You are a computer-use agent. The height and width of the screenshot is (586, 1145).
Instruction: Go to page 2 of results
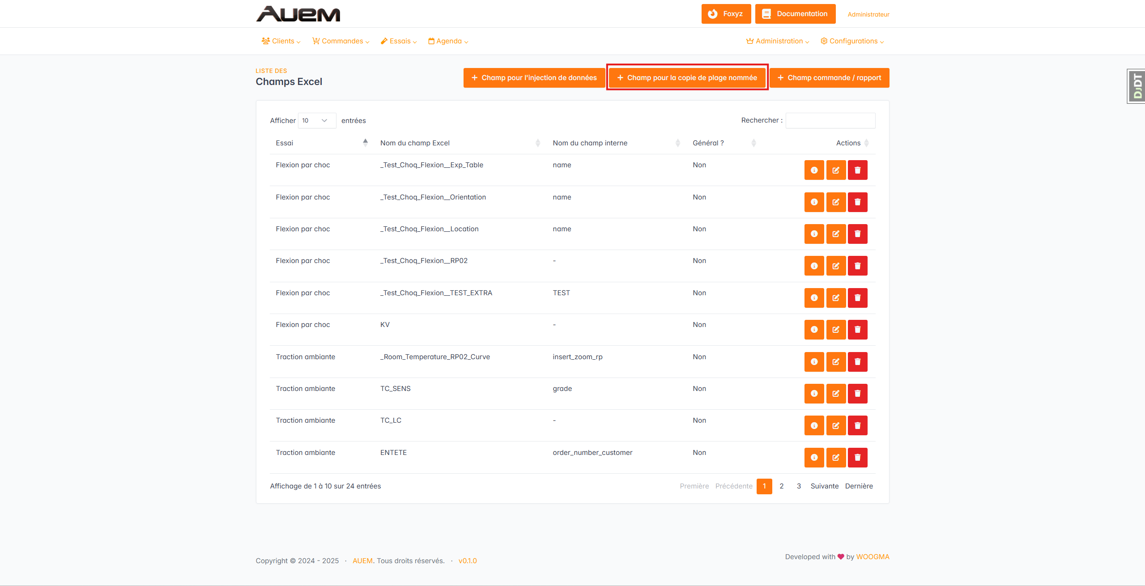coord(781,486)
